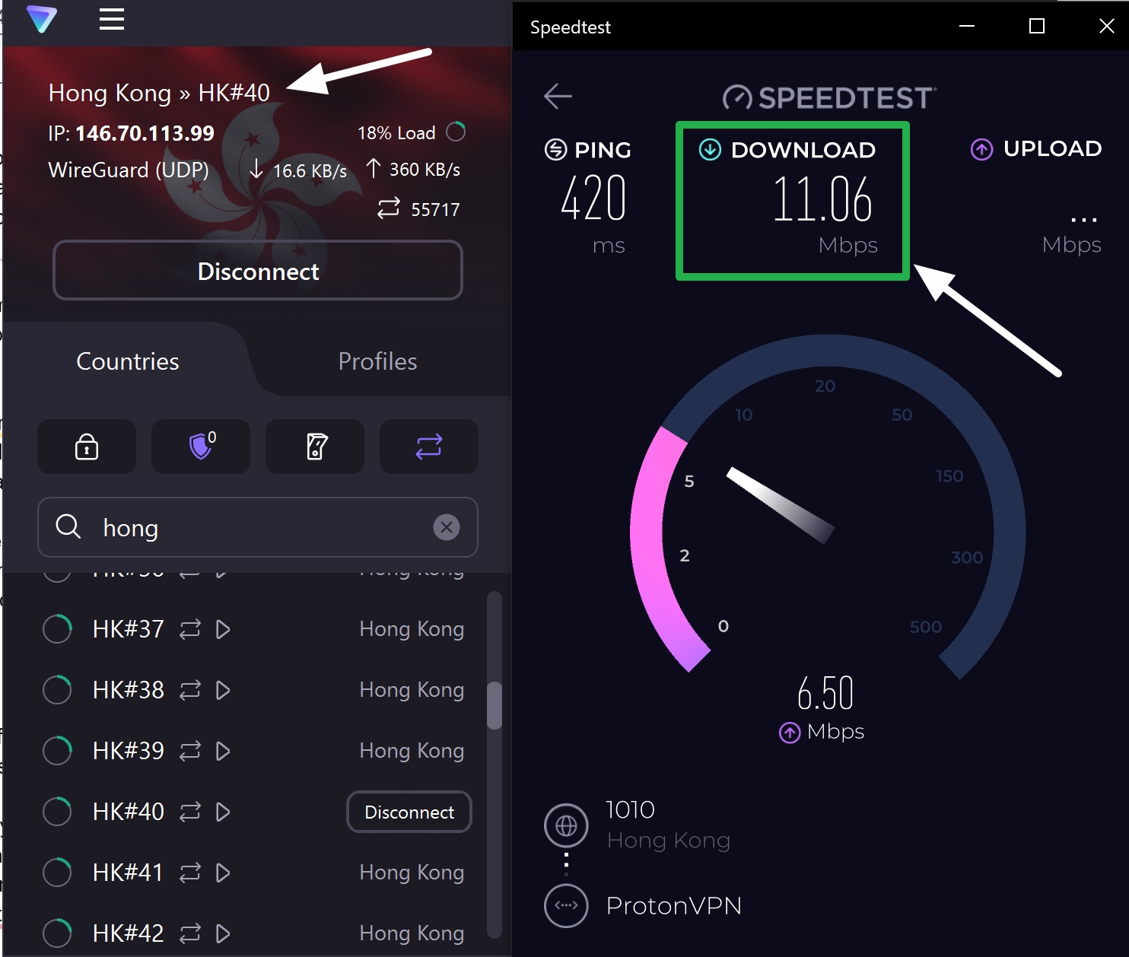Toggle Port Forwarding arrows icon
This screenshot has width=1129, height=957.
point(429,447)
